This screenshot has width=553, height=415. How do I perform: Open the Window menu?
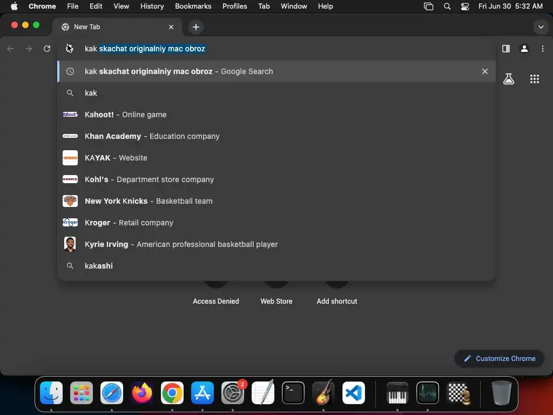294,6
